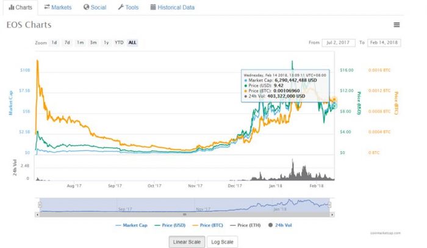Click the navigator left range handle

click(40, 205)
